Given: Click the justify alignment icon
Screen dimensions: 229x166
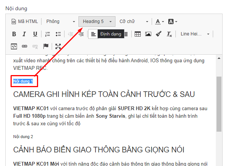Looking at the screenshot, I should click(x=126, y=34).
